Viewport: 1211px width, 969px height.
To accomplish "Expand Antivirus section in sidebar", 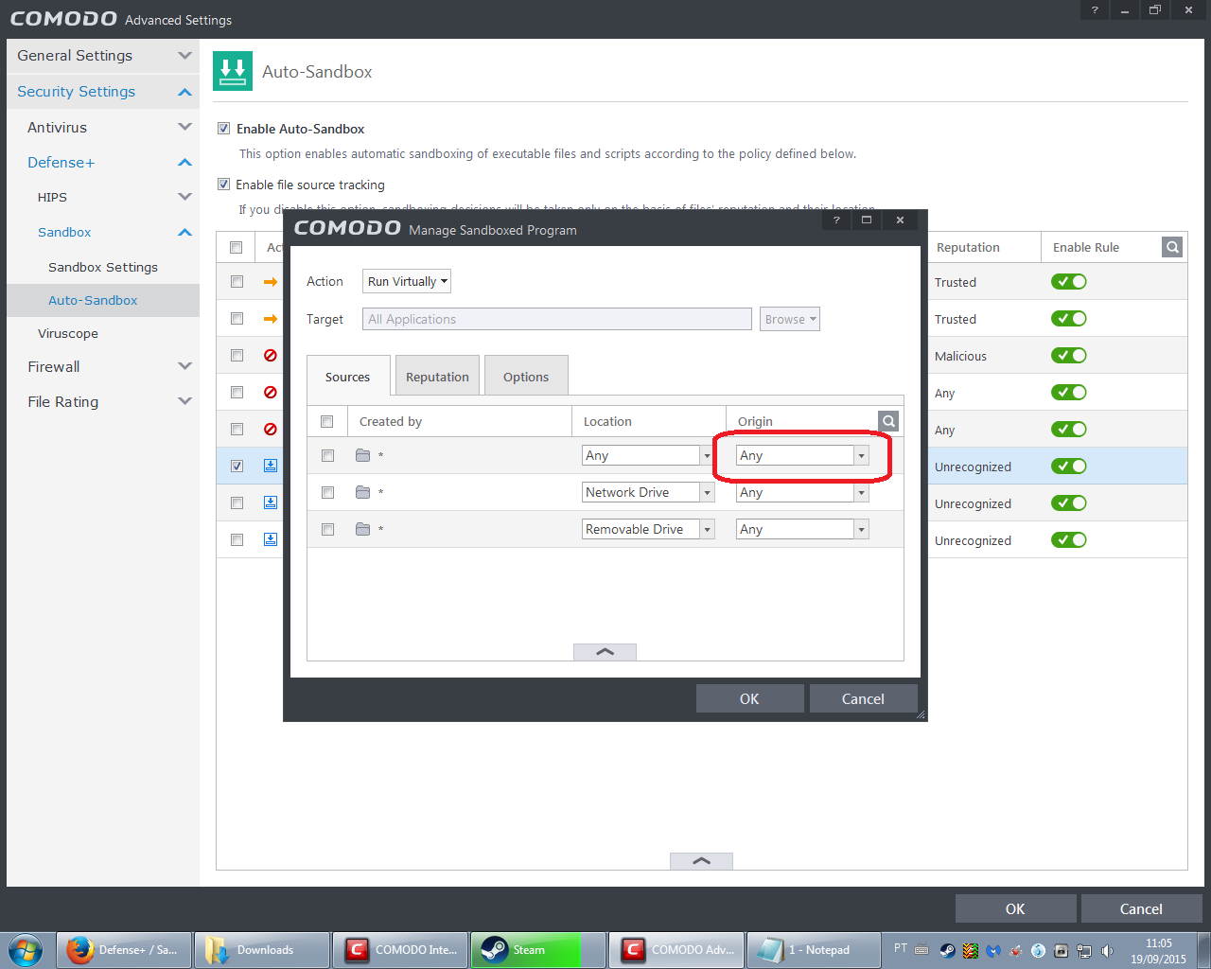I will tap(103, 127).
